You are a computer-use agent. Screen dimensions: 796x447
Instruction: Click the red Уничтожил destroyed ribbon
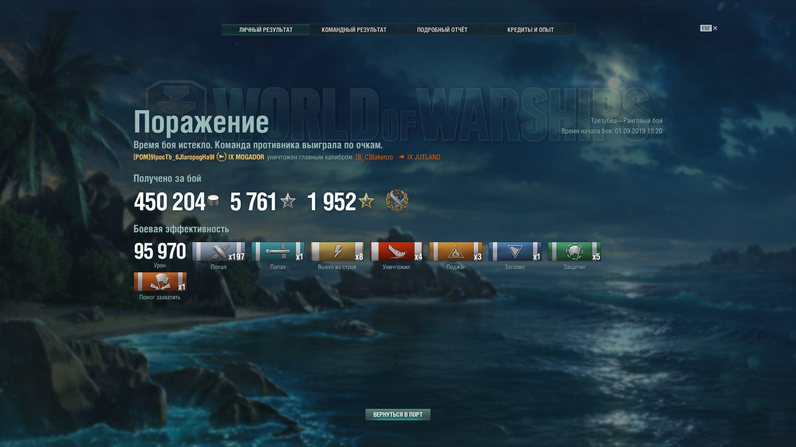pos(396,252)
